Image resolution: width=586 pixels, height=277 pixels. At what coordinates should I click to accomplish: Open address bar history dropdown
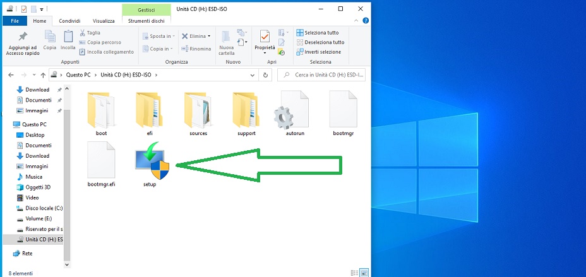(253, 75)
